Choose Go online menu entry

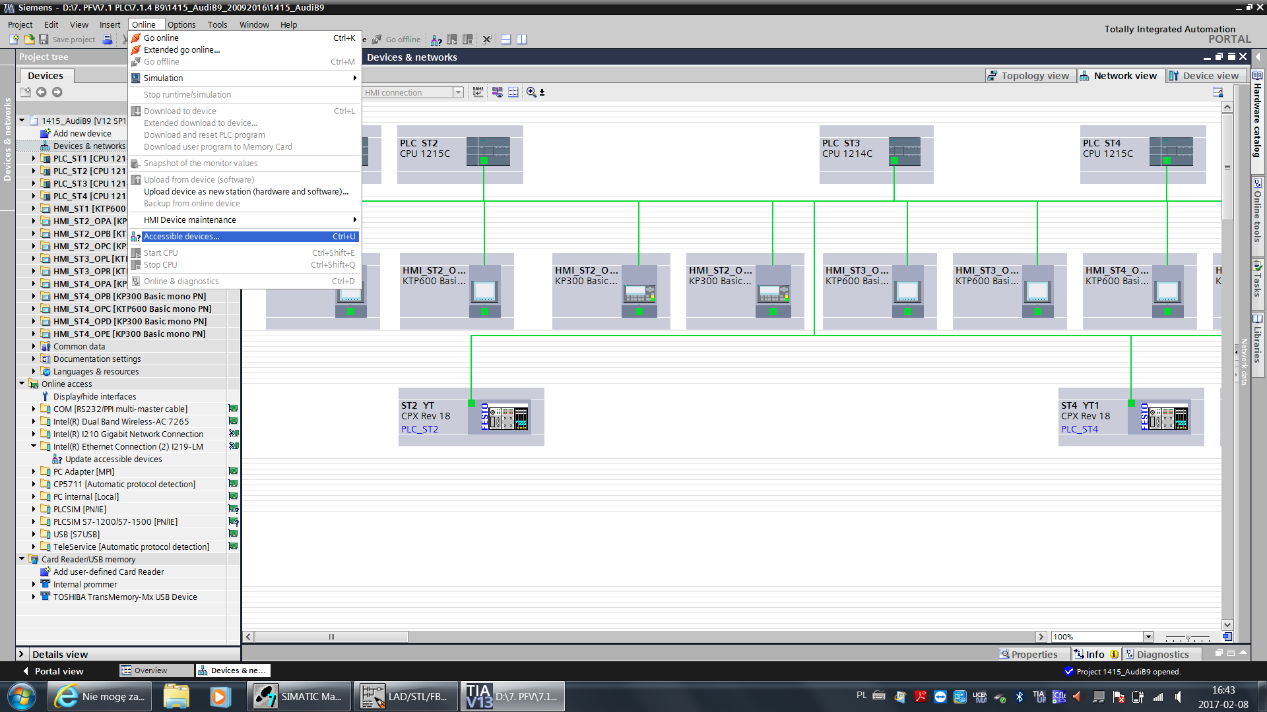coord(244,38)
